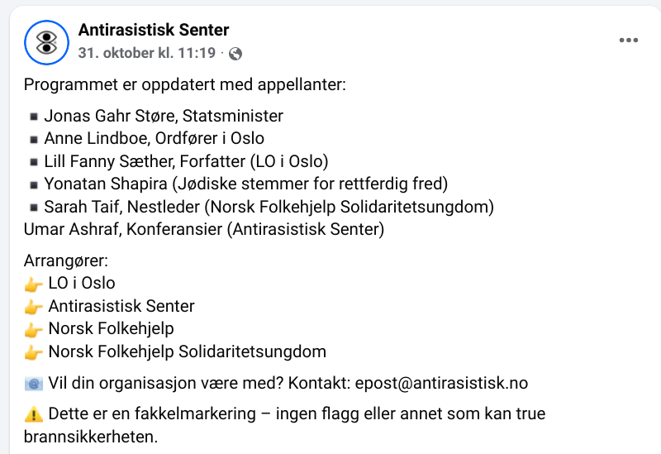The image size is (661, 454).
Task: Click the pointing hand beside LO i Oslo
Action: [33, 284]
